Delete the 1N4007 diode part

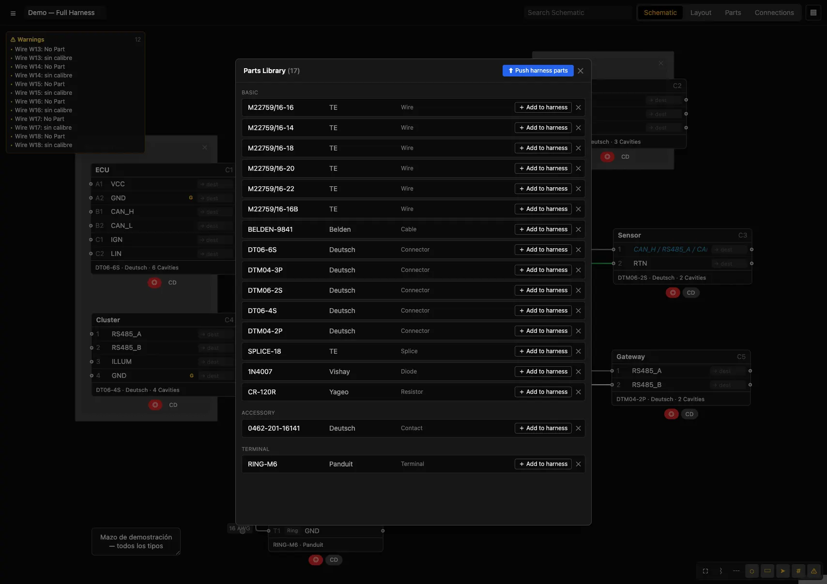(578, 372)
